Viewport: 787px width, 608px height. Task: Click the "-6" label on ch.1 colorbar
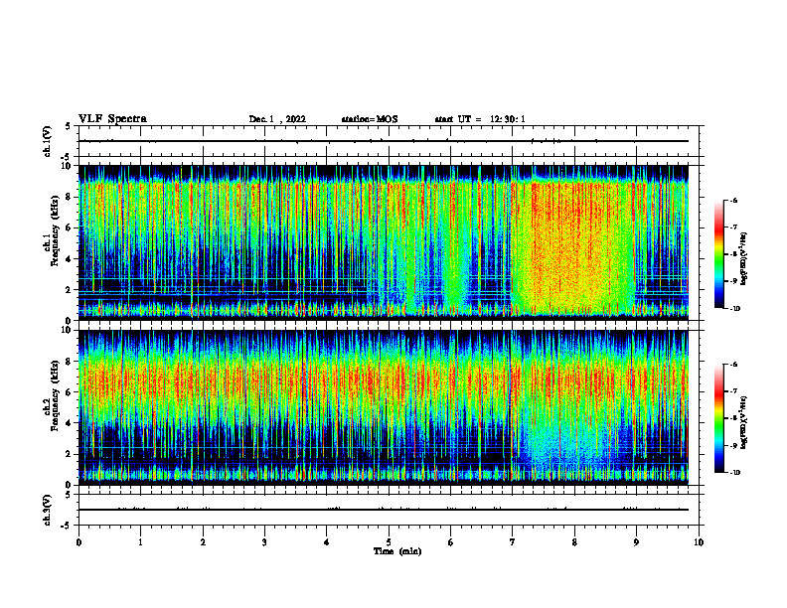click(x=733, y=201)
